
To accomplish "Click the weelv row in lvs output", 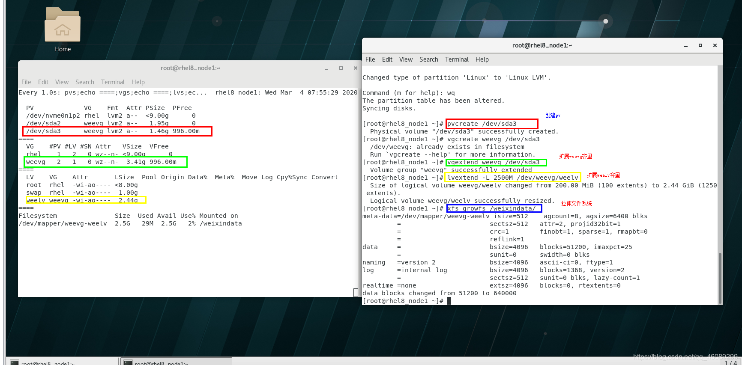I will 82,200.
